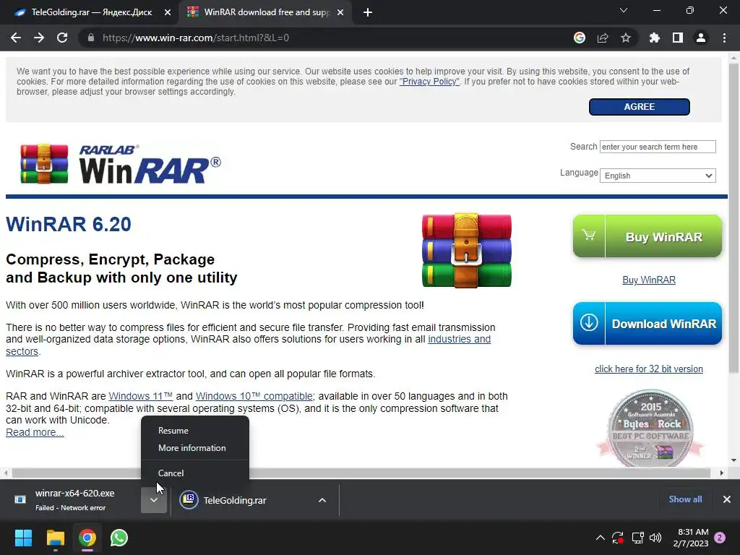Image resolution: width=740 pixels, height=555 pixels.
Task: View site information via lock icon
Action: tap(91, 38)
